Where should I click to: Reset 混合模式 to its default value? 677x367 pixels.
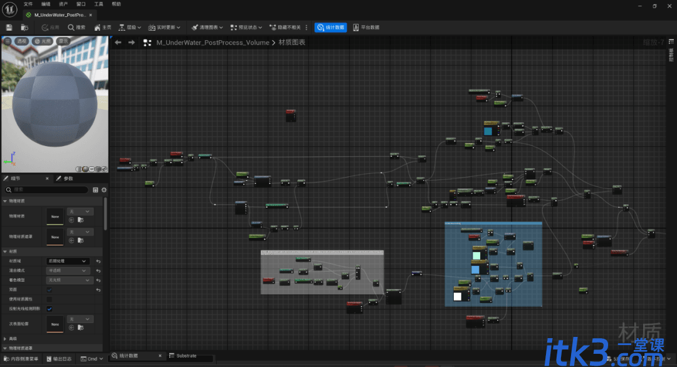(98, 270)
